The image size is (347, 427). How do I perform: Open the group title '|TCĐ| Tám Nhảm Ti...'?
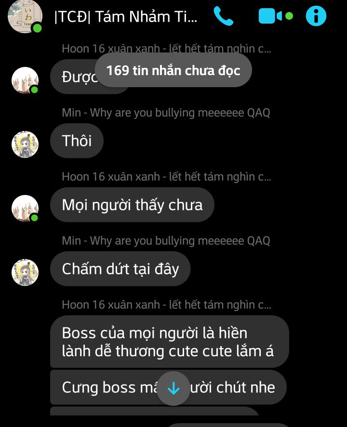[x=126, y=17]
